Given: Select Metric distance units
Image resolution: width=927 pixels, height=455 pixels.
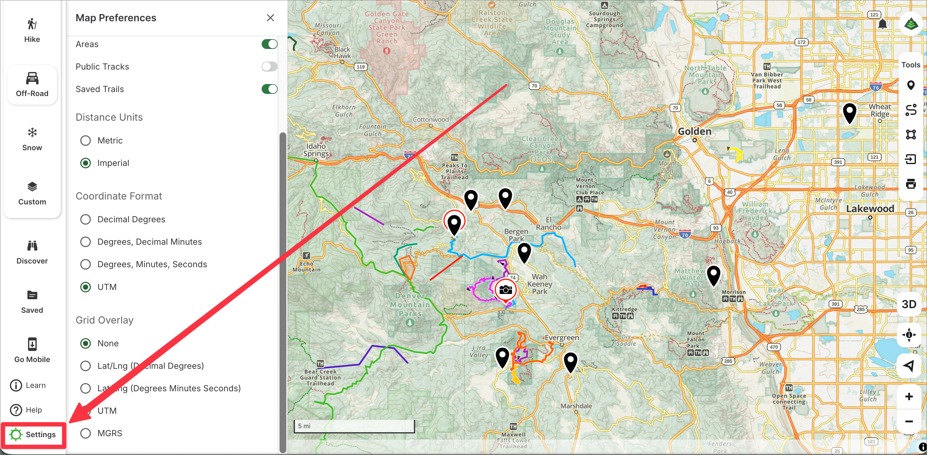Looking at the screenshot, I should (86, 140).
